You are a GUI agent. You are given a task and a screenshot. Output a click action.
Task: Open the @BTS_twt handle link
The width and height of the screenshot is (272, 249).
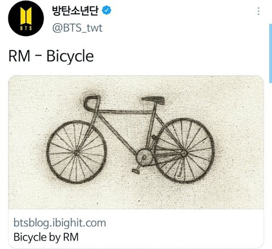77,28
